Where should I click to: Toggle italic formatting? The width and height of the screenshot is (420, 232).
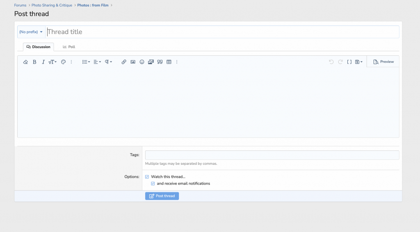[43, 62]
